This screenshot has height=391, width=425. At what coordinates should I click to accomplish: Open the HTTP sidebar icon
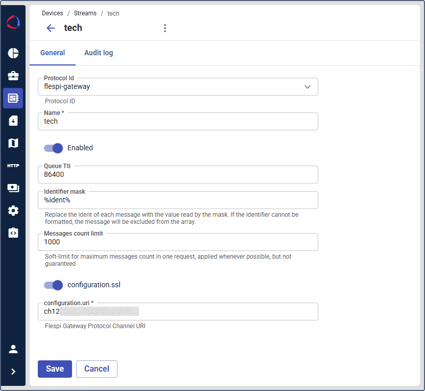(13, 166)
